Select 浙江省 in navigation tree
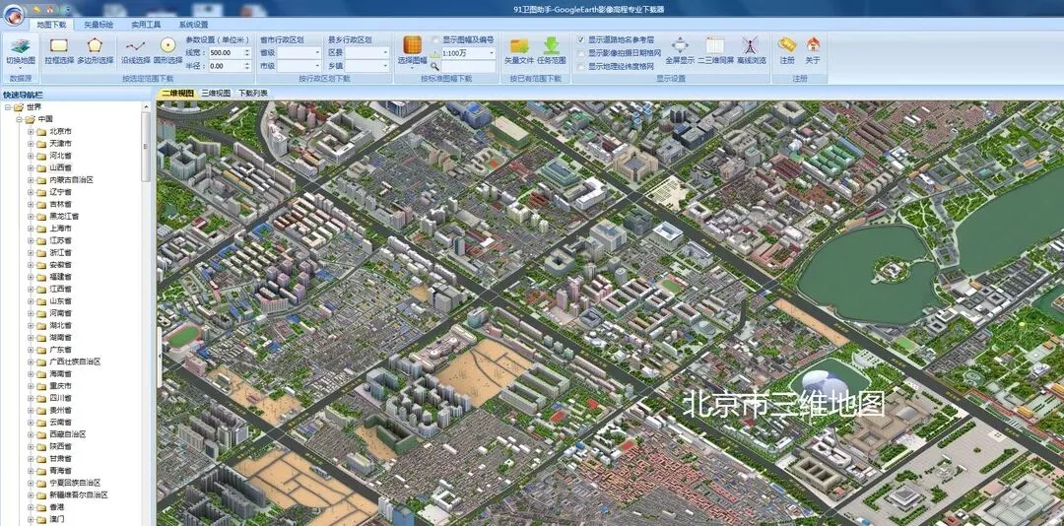This screenshot has width=1064, height=526. click(60, 252)
